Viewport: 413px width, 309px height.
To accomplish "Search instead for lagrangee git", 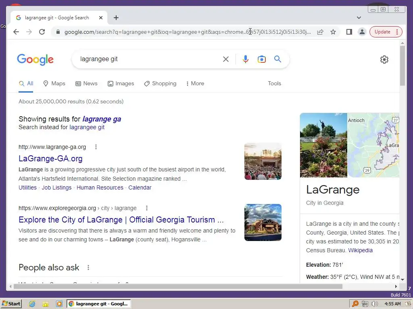I will [87, 127].
